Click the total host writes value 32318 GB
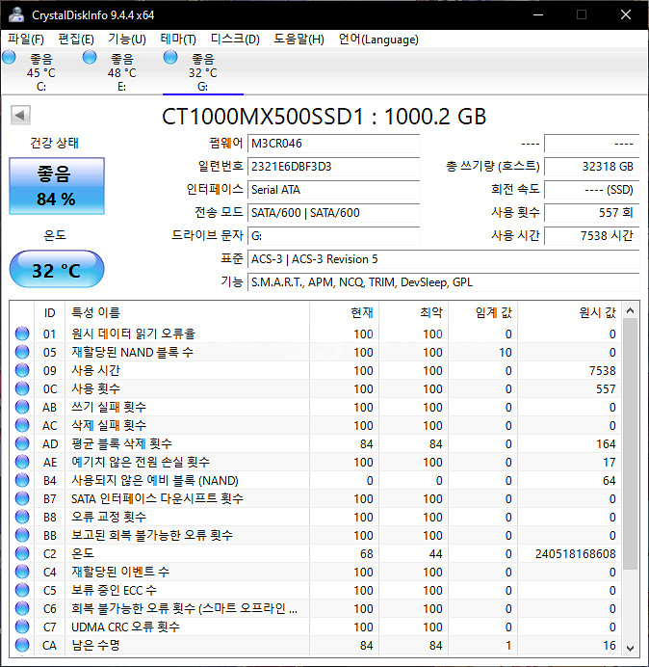 click(x=591, y=167)
